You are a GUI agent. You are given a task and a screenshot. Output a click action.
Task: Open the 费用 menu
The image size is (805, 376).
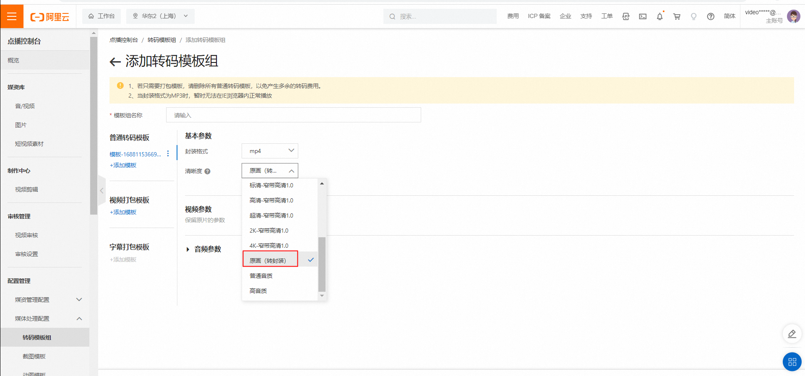(x=513, y=16)
